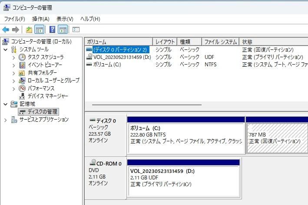Click the イベント ビューアー icon
The image size is (308, 205).
22,65
